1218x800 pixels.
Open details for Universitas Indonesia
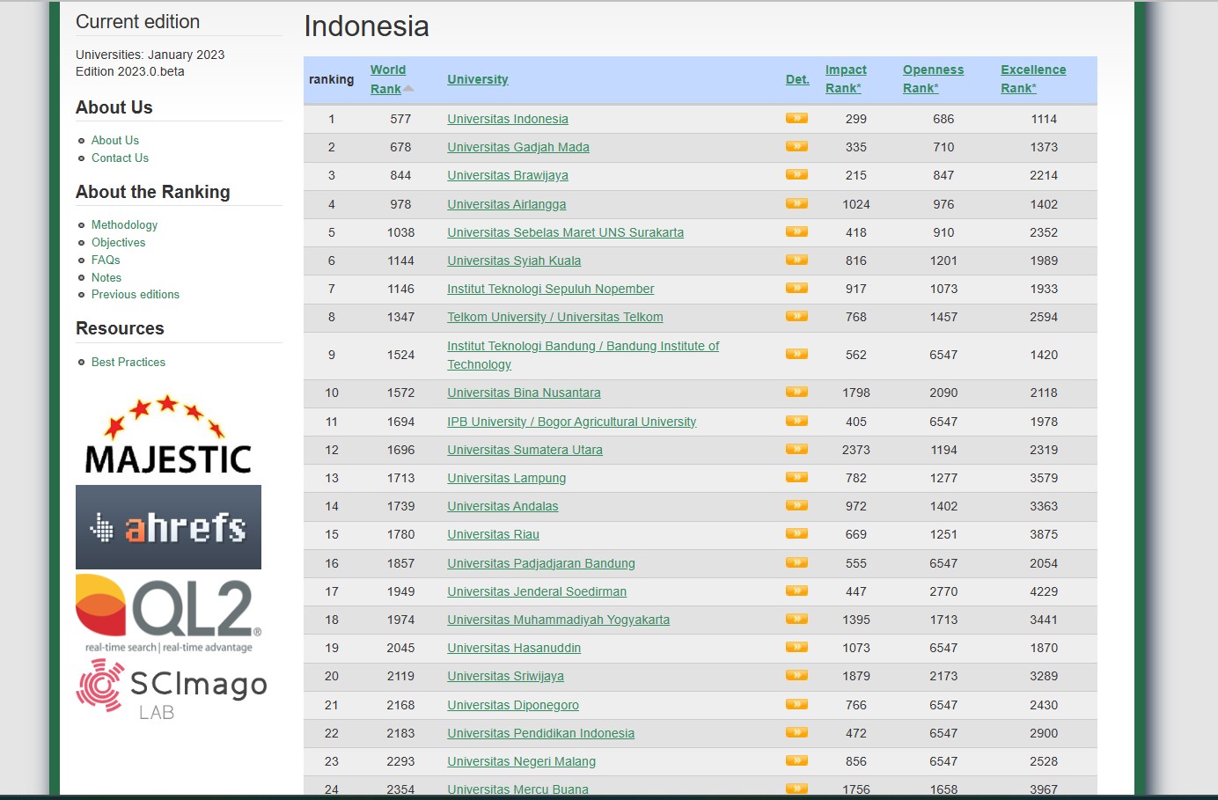[x=796, y=119]
